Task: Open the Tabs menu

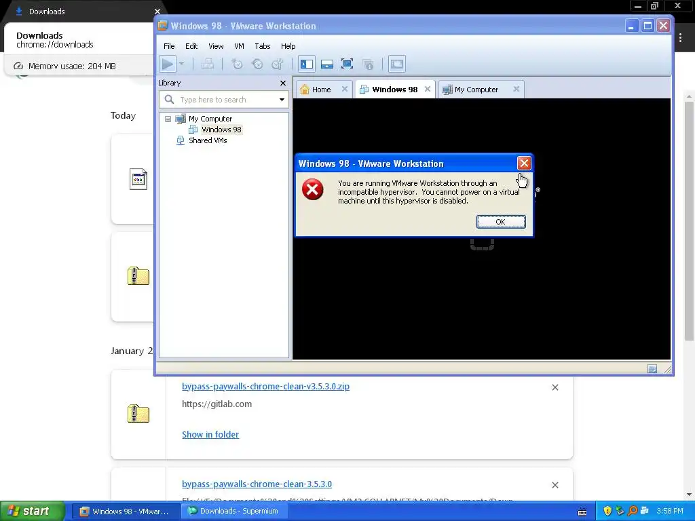Action: coord(263,46)
